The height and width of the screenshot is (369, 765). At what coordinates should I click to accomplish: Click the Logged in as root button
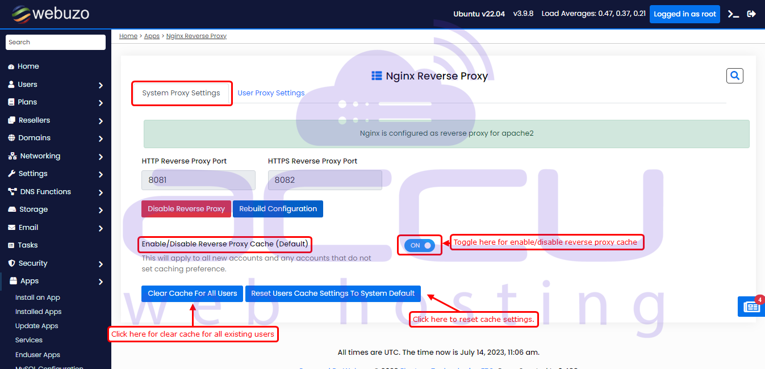[685, 14]
